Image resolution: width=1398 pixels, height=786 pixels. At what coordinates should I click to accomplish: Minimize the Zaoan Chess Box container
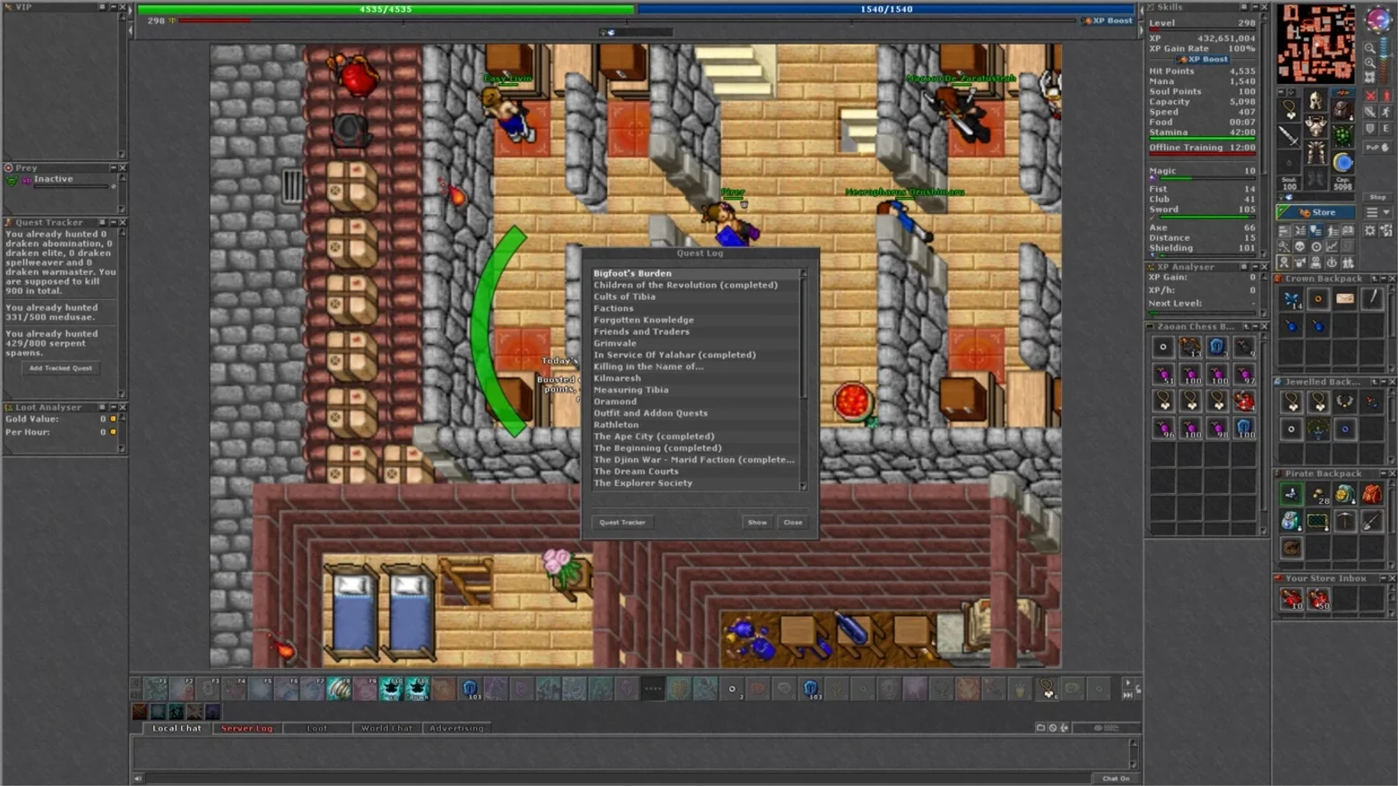click(1254, 327)
